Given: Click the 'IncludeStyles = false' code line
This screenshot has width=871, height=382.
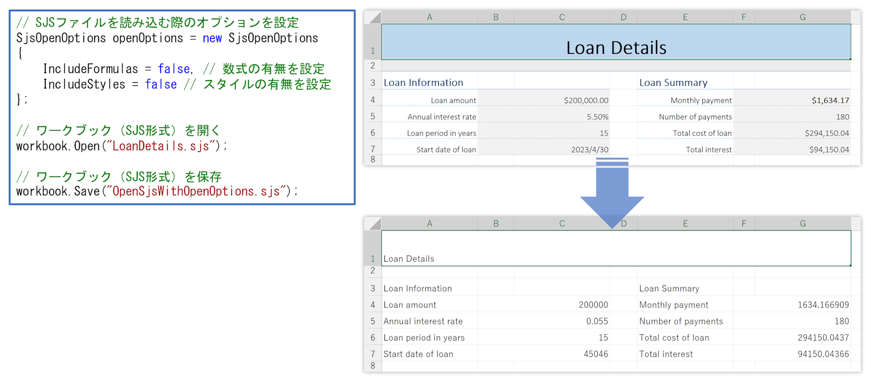Looking at the screenshot, I should [187, 84].
